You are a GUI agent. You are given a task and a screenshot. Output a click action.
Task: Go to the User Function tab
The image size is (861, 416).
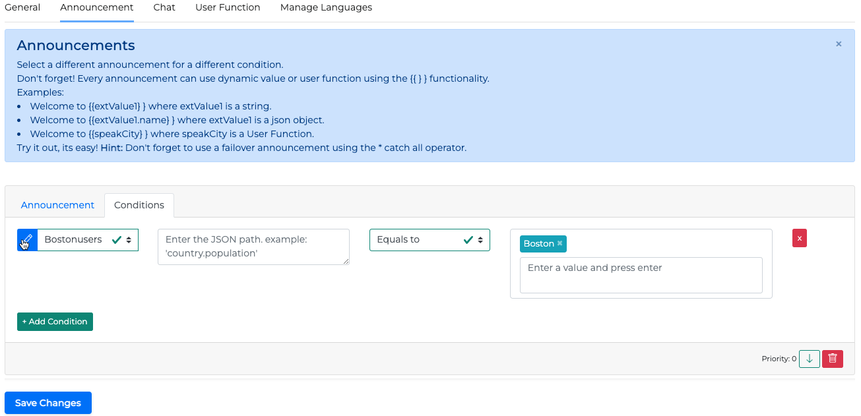[228, 8]
